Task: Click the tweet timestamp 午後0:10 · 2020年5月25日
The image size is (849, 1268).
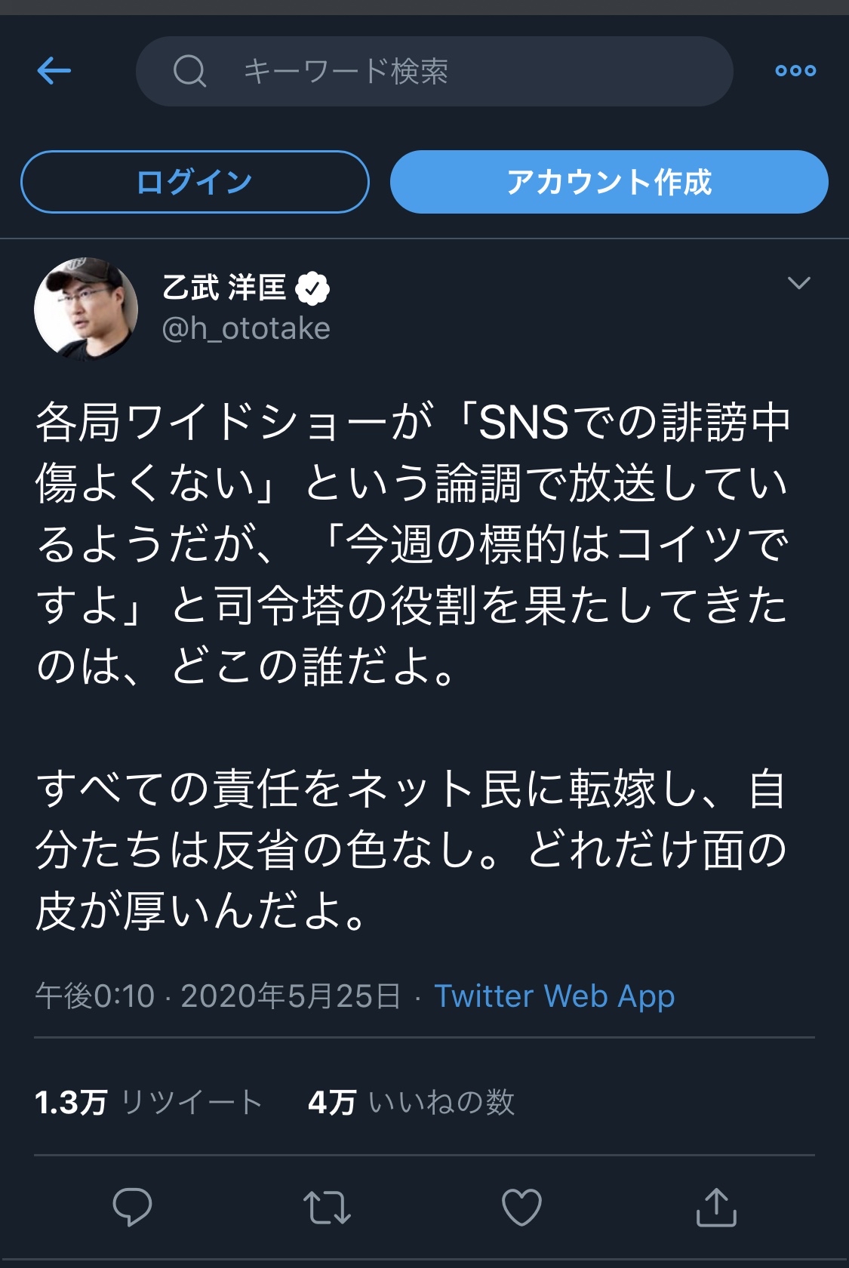Action: (x=217, y=996)
